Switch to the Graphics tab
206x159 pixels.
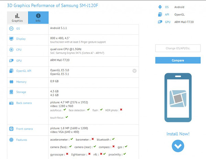tap(17, 18)
